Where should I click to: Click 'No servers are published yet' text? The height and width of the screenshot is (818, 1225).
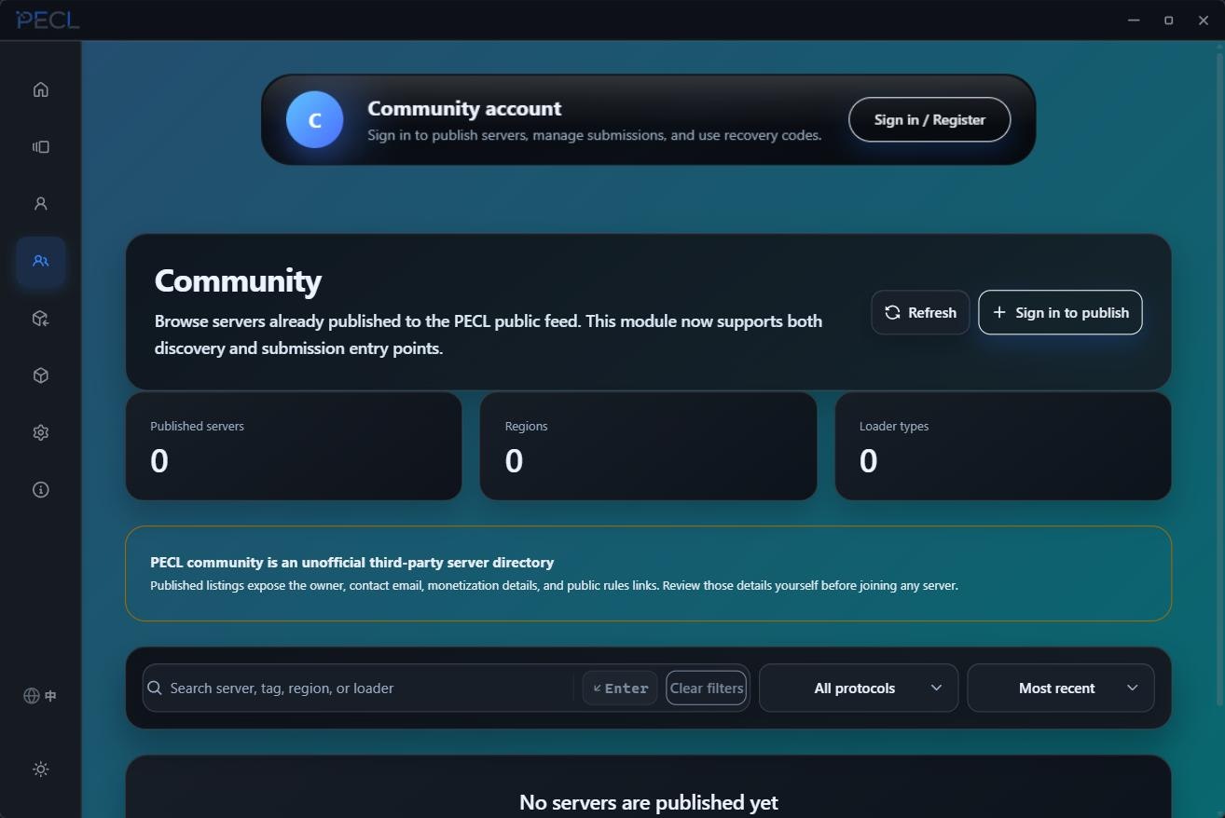[x=648, y=802]
